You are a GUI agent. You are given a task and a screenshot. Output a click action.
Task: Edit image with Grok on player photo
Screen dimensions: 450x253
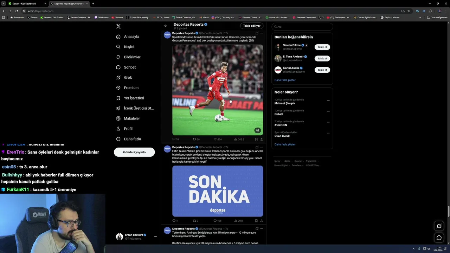(x=258, y=130)
